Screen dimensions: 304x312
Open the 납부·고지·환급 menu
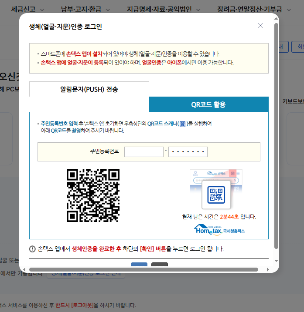81,9
